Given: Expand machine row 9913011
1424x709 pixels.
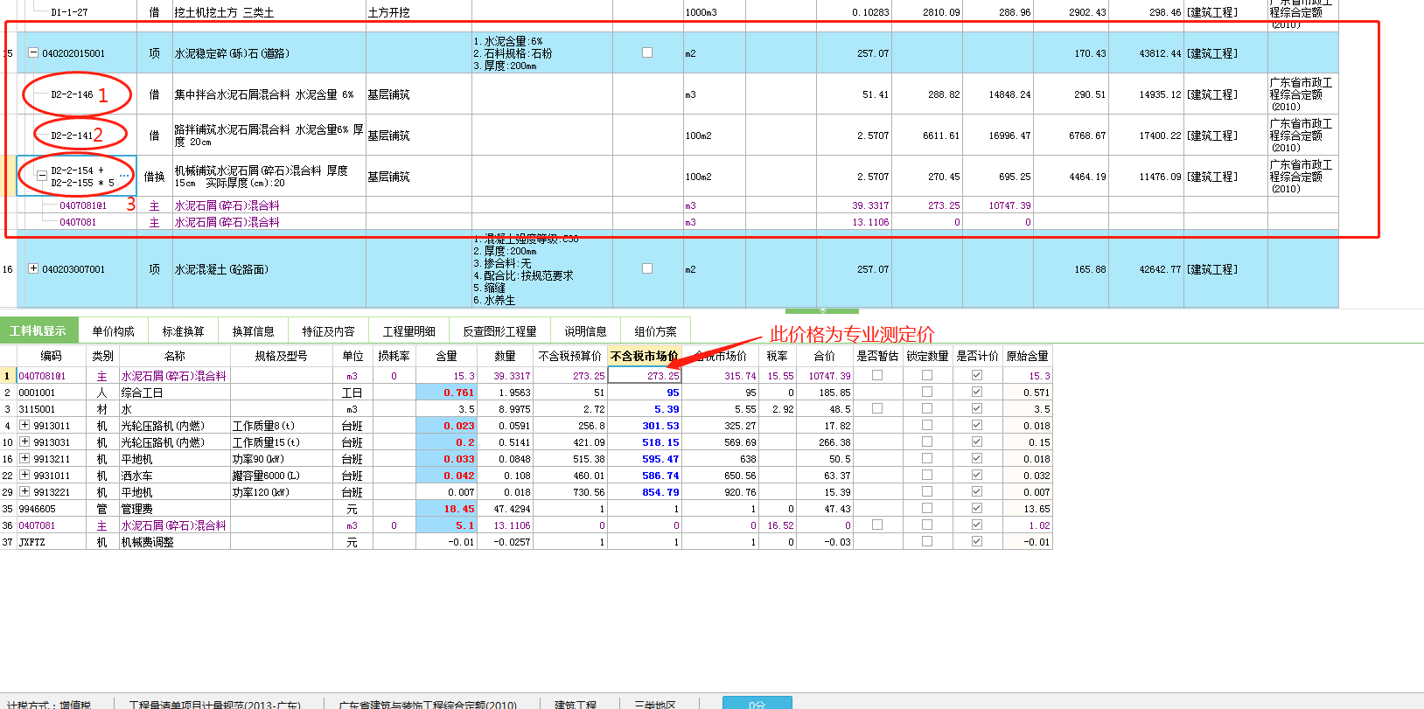Looking at the screenshot, I should (24, 425).
